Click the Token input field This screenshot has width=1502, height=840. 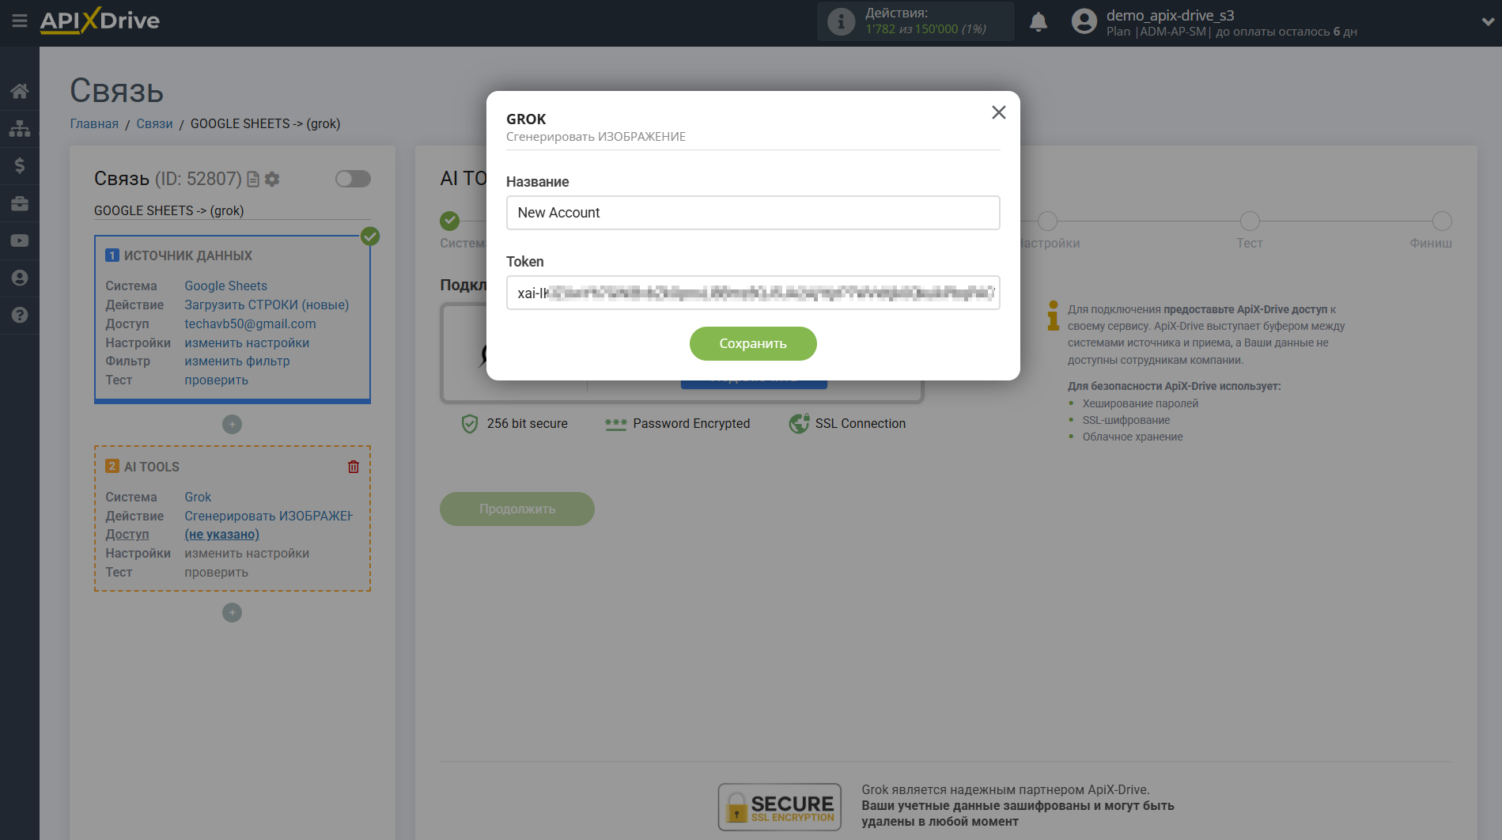752,293
